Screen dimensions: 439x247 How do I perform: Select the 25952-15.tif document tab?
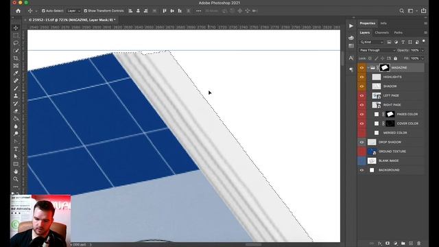pos(71,20)
